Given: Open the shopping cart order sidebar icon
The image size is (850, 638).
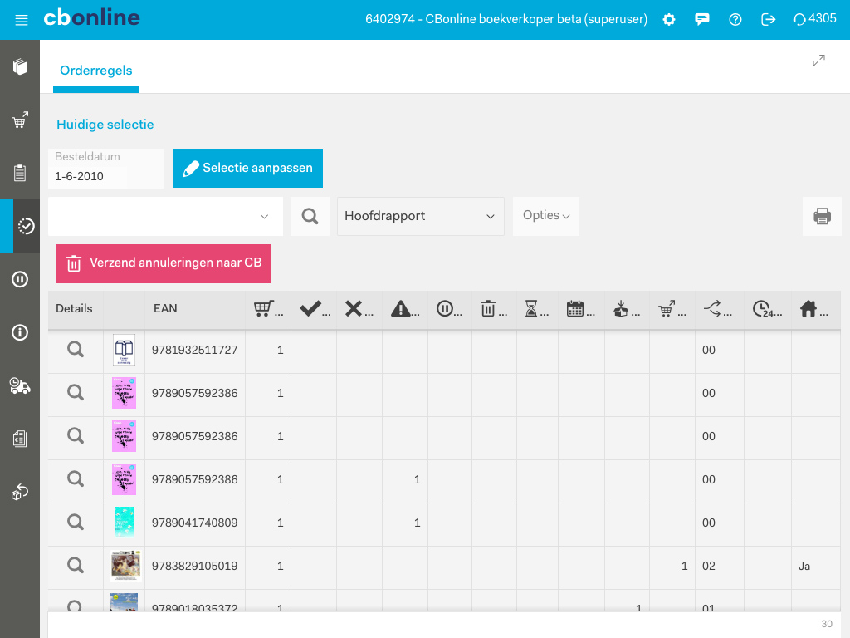Looking at the screenshot, I should (x=20, y=120).
